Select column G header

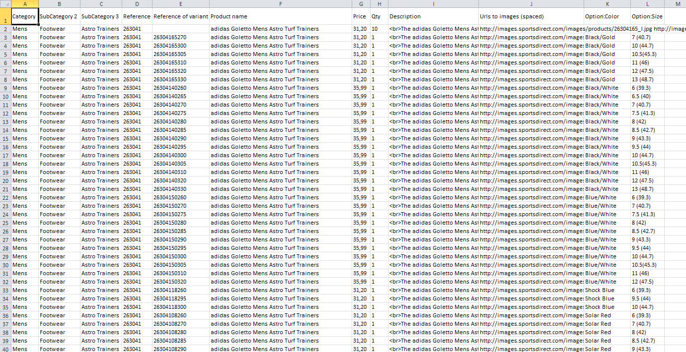tap(361, 4)
